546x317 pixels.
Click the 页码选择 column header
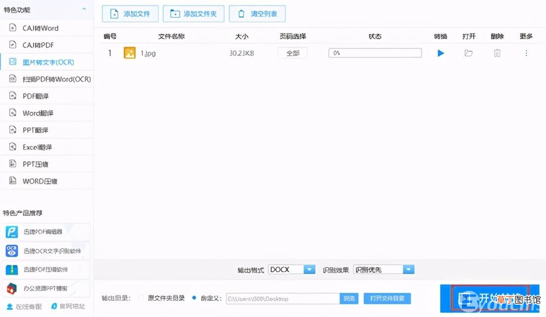[x=292, y=36]
